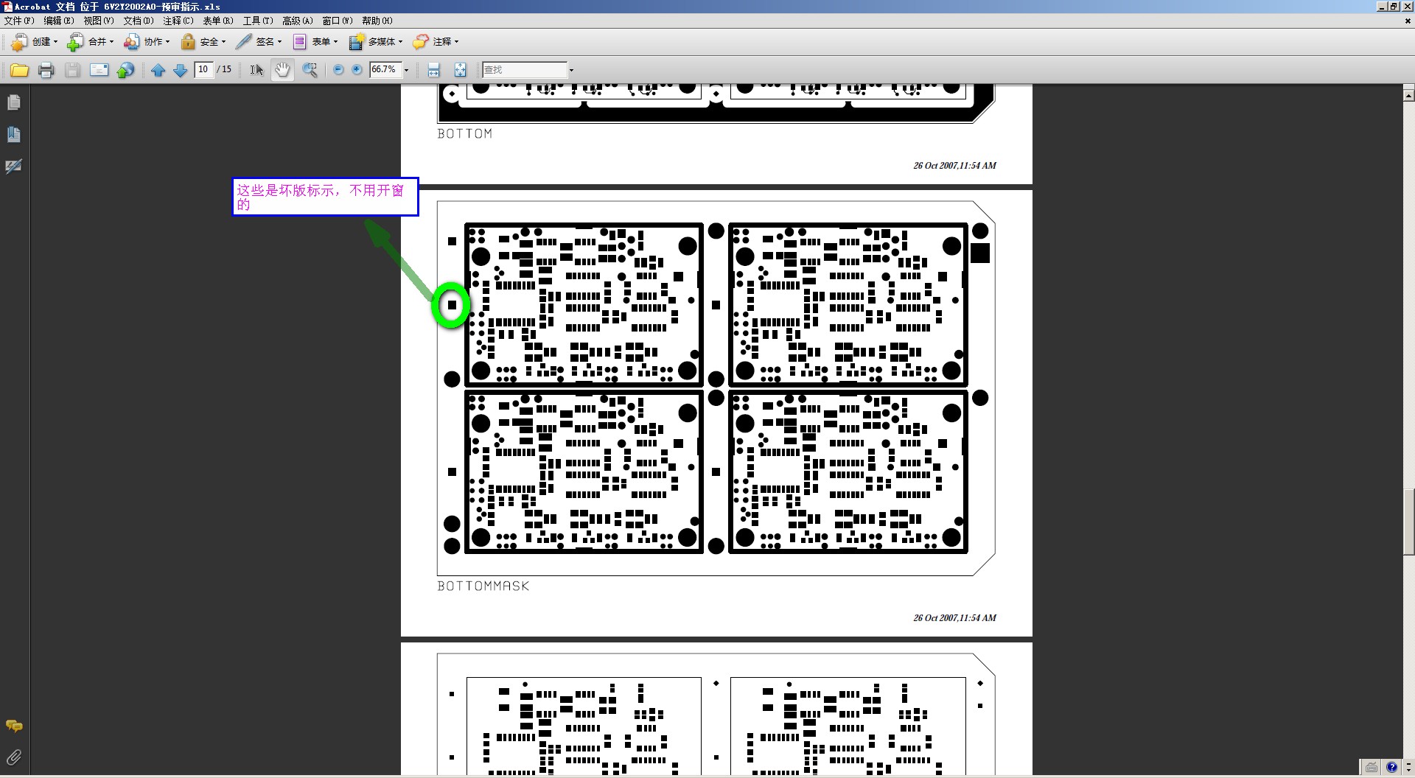The image size is (1415, 778).
Task: Choose the Select text cursor tool
Action: [x=256, y=70]
